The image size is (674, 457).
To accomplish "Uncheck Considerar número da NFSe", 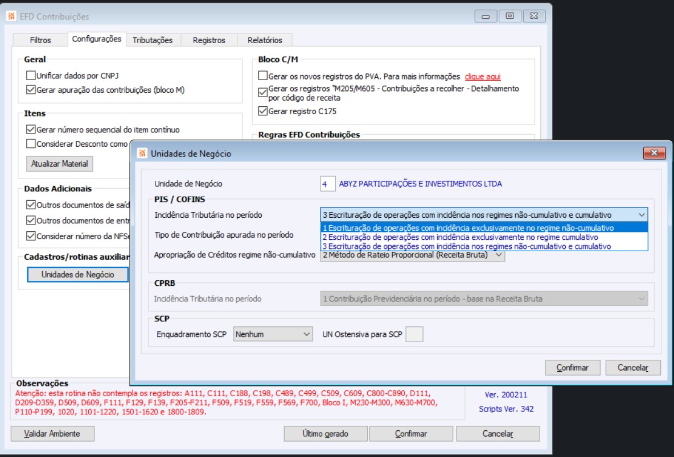I will pyautogui.click(x=31, y=235).
